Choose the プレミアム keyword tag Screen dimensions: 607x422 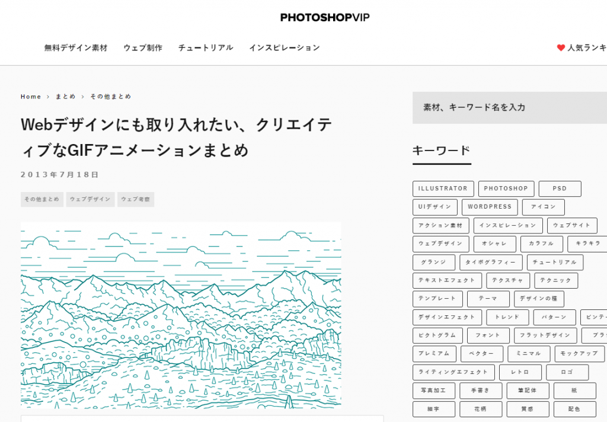[x=435, y=353]
